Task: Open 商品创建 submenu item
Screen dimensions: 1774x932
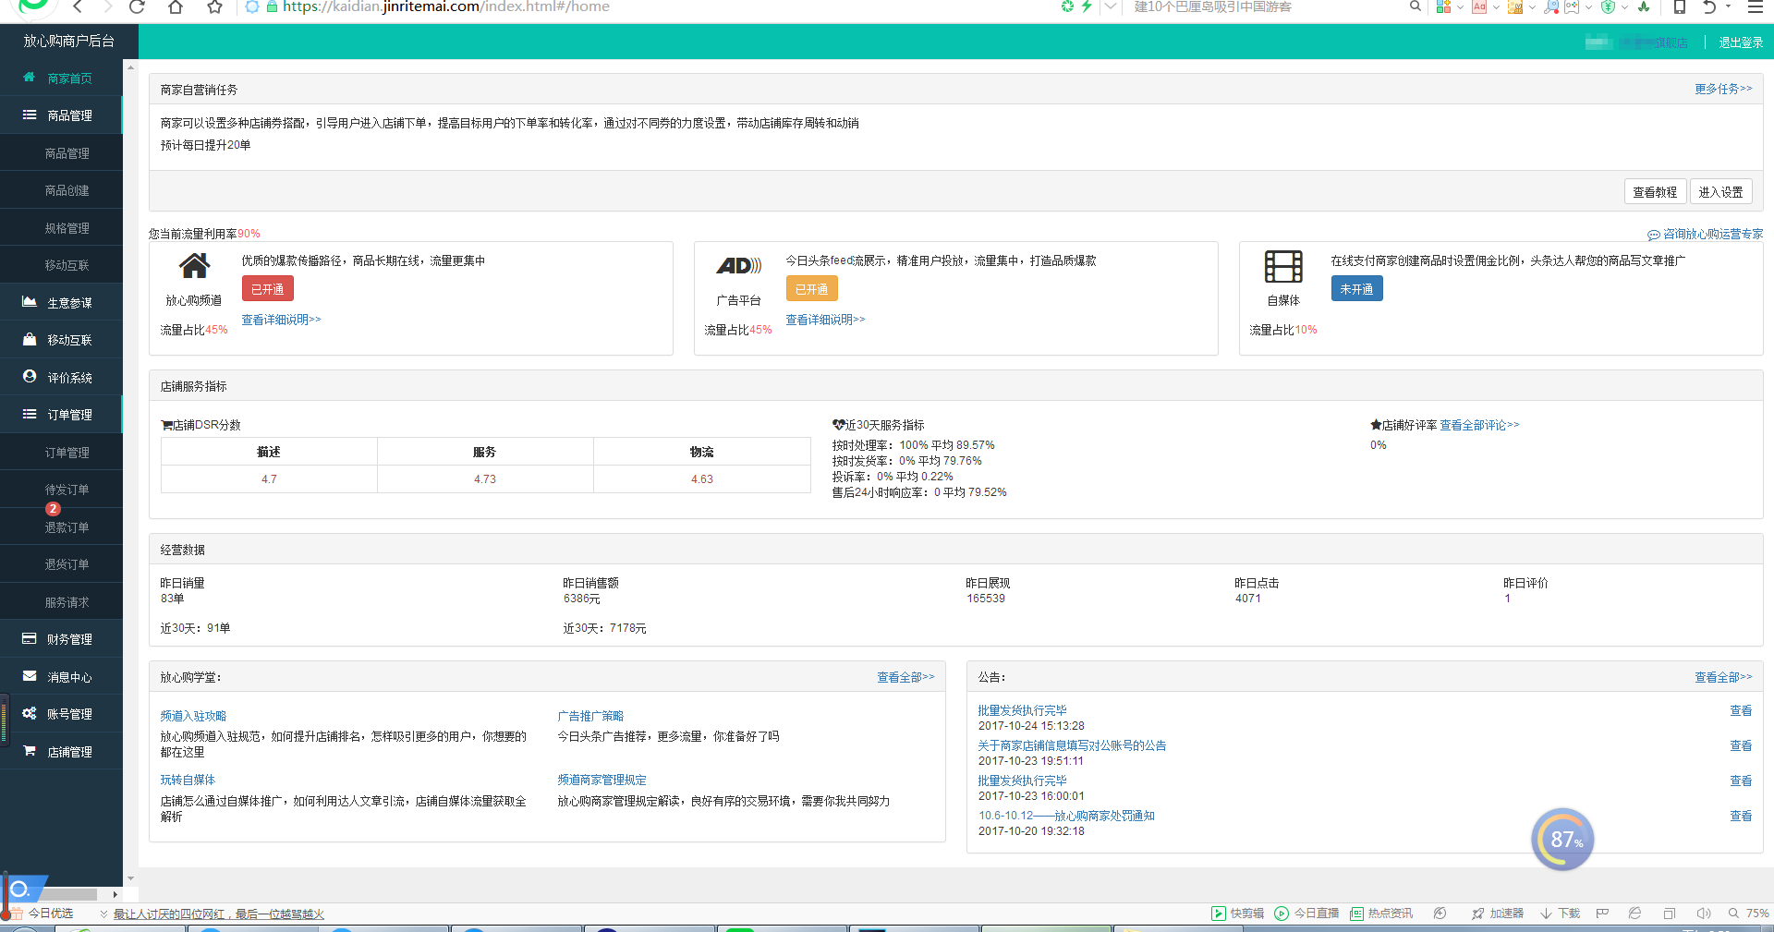Action: [x=61, y=190]
